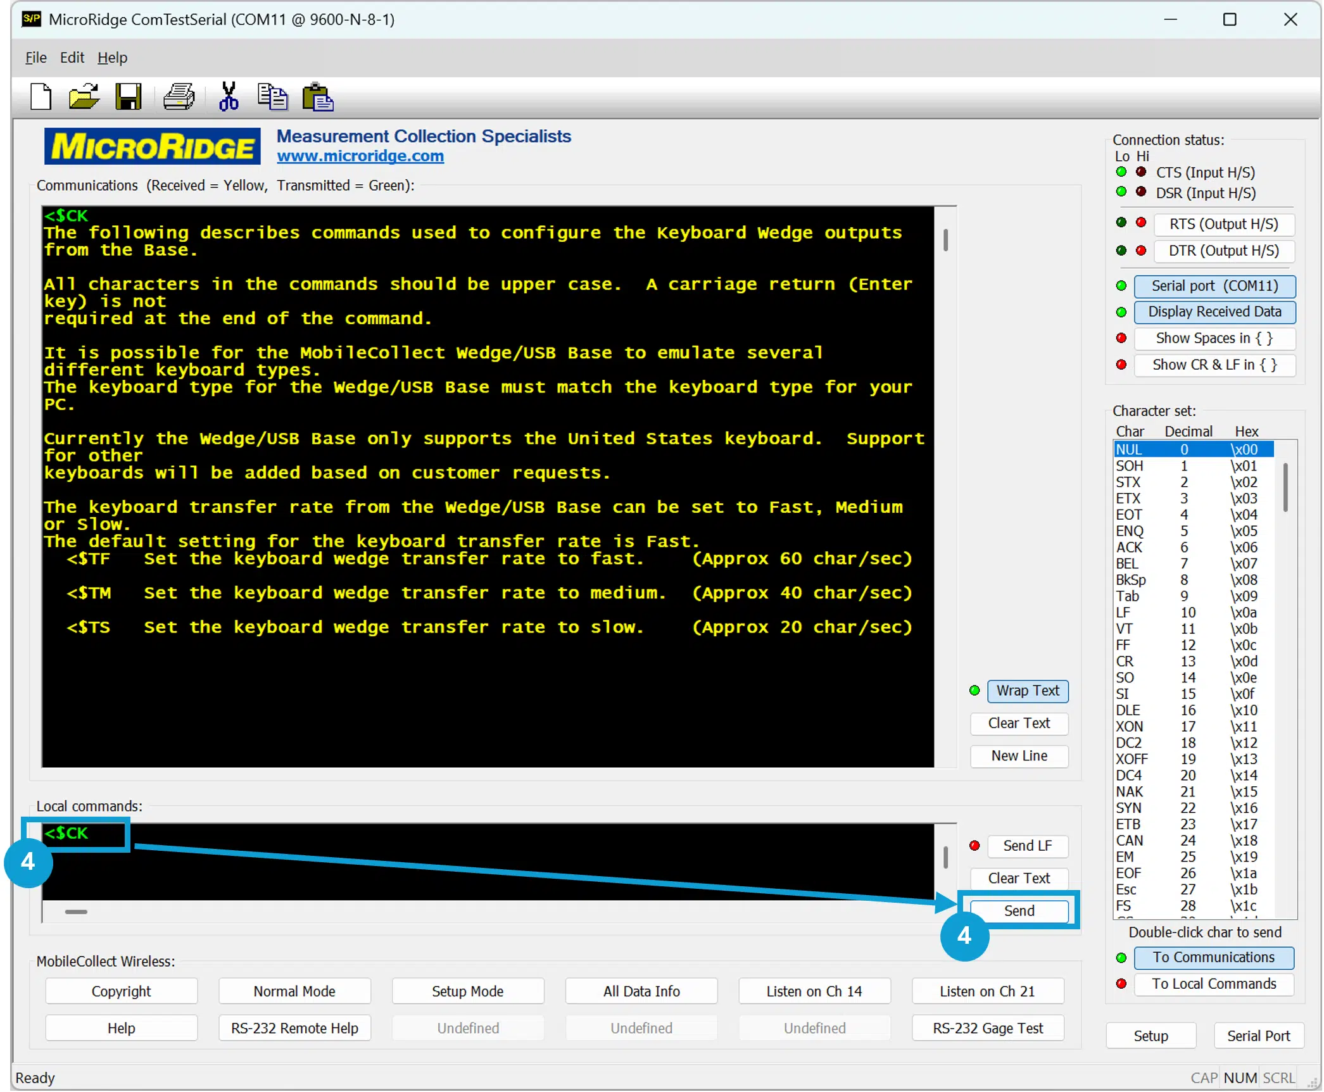Open a file with the folder icon
Image resolution: width=1324 pixels, height=1092 pixels.
pos(84,97)
